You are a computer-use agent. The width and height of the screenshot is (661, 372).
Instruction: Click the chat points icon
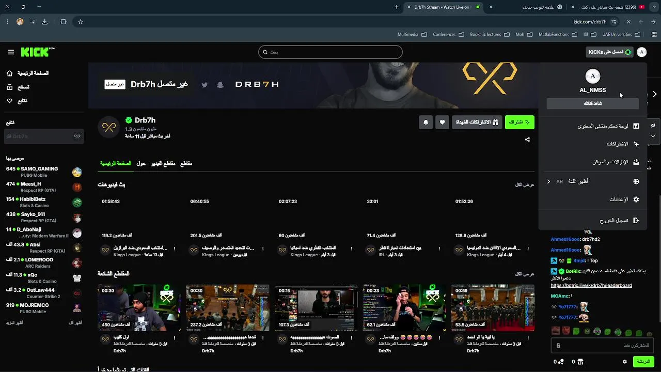561,362
